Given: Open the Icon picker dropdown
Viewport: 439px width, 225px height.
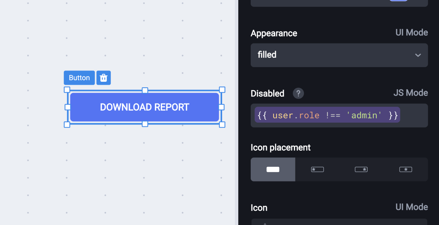Looking at the screenshot, I should click(339, 221).
